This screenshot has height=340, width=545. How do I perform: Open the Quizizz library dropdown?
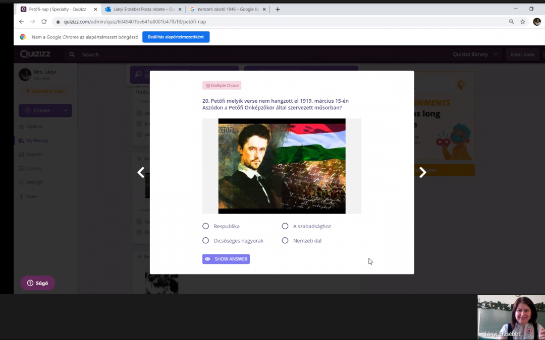click(475, 54)
